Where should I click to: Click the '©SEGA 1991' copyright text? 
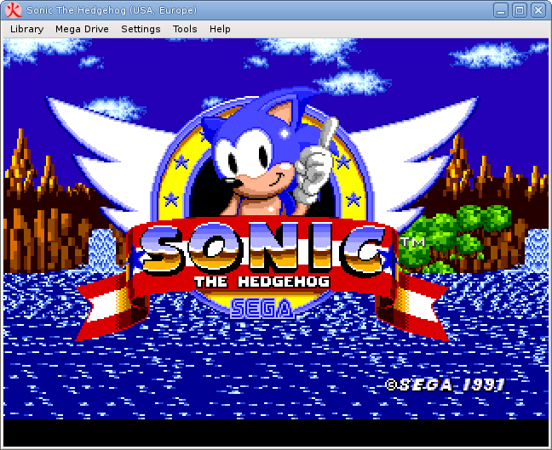(446, 384)
